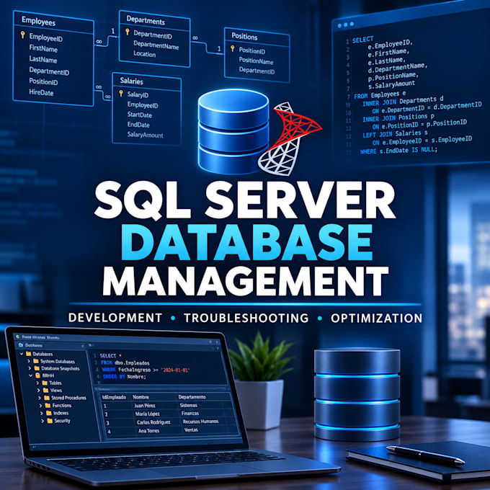The image size is (490, 490).
Task: Click the DEVELOPMENT tagline word
Action: coord(115,318)
